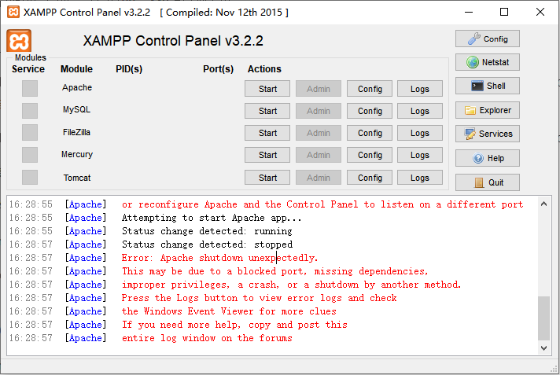
Task: Click the Mercury module name
Action: pyautogui.click(x=77, y=154)
